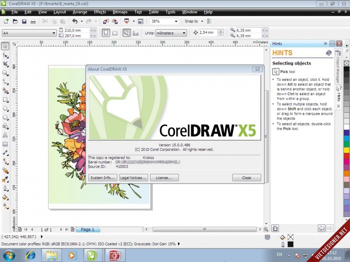Expand the Application launcher dropdown arrow

[x=134, y=21]
